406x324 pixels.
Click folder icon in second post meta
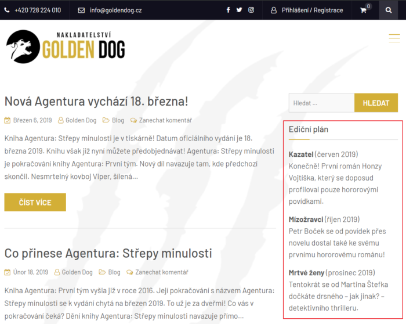tap(102, 272)
